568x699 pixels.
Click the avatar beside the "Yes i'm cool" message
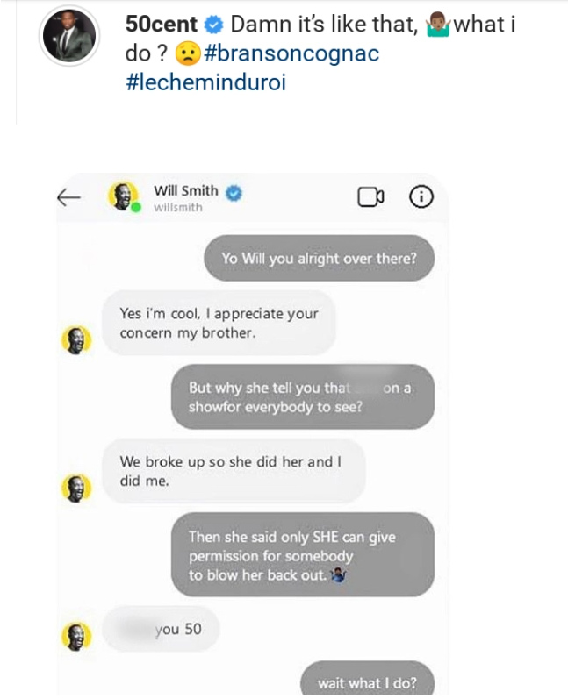point(76,339)
